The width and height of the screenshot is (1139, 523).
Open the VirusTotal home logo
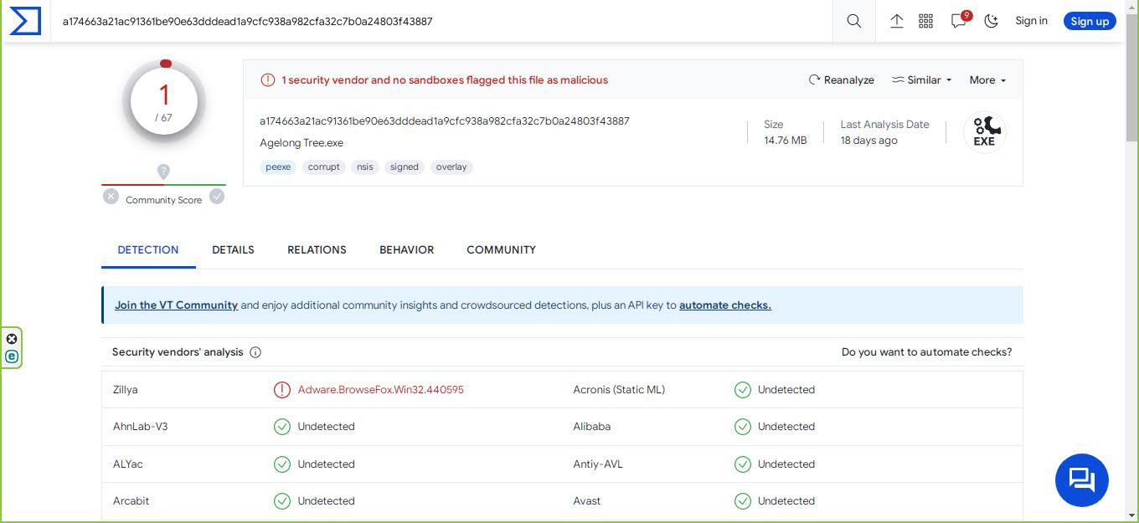pos(25,21)
